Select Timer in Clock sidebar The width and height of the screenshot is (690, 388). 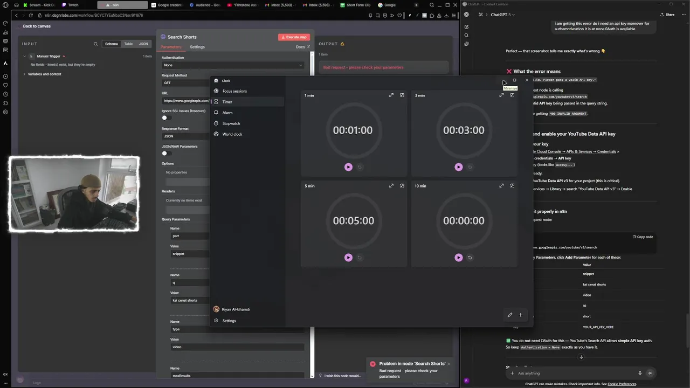pos(247,102)
